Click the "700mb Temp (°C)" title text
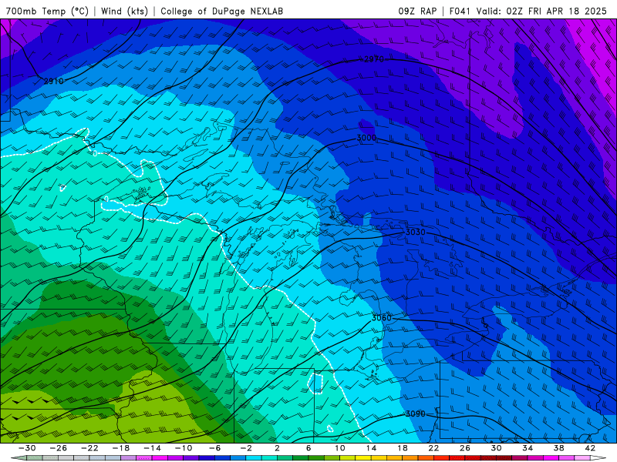This screenshot has width=617, height=462. coord(47,11)
